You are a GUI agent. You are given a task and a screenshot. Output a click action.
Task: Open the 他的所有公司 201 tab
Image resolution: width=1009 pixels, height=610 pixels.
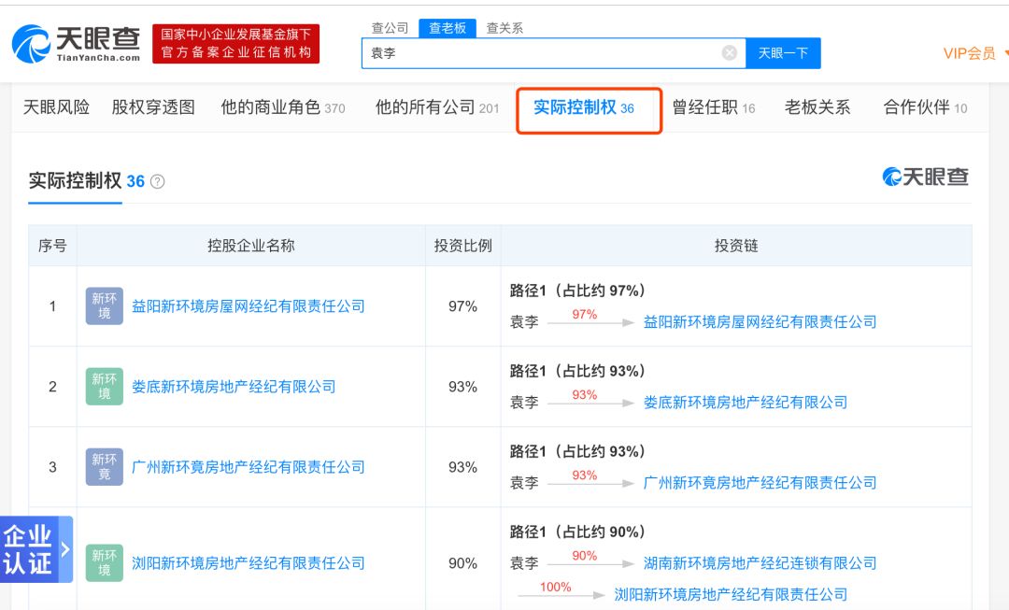tap(437, 106)
